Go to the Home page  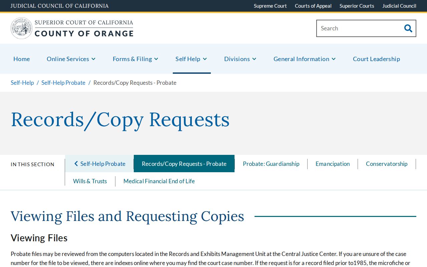click(x=22, y=59)
